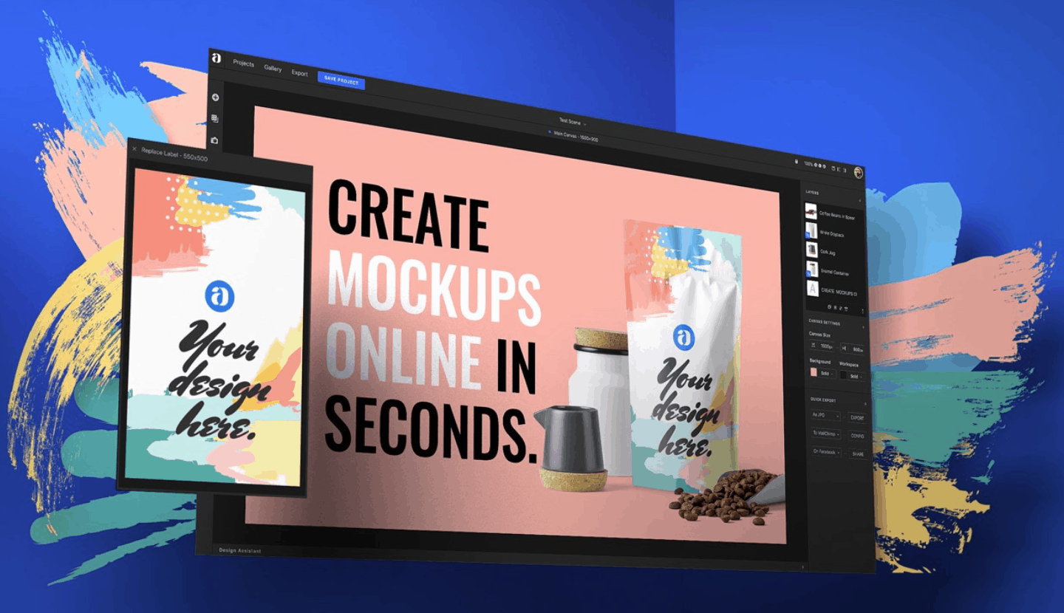Screen dimensions: 1064x613
Task: Click the camera icon in left sidebar
Action: point(215,140)
